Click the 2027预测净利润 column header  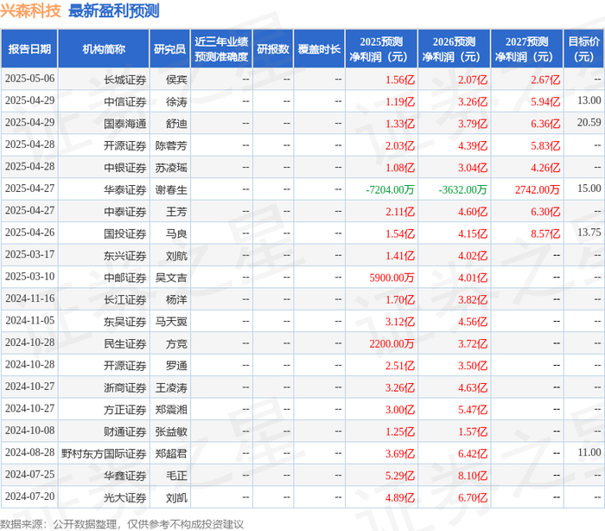tap(527, 48)
